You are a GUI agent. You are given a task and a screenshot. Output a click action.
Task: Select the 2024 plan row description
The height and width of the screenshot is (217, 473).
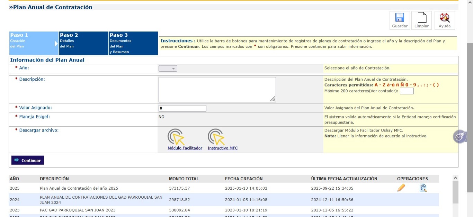(101, 200)
